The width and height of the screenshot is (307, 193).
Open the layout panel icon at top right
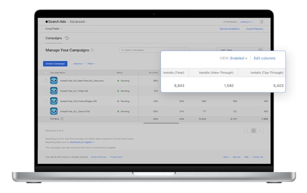click(x=261, y=22)
